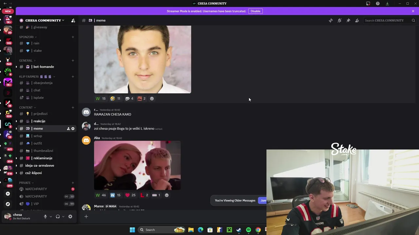Toggle red L reaction with 2

[x=144, y=195]
